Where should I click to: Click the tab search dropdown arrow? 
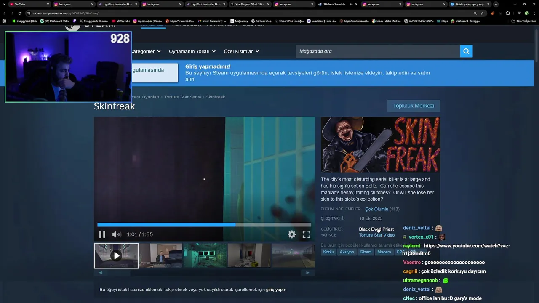pos(4,4)
